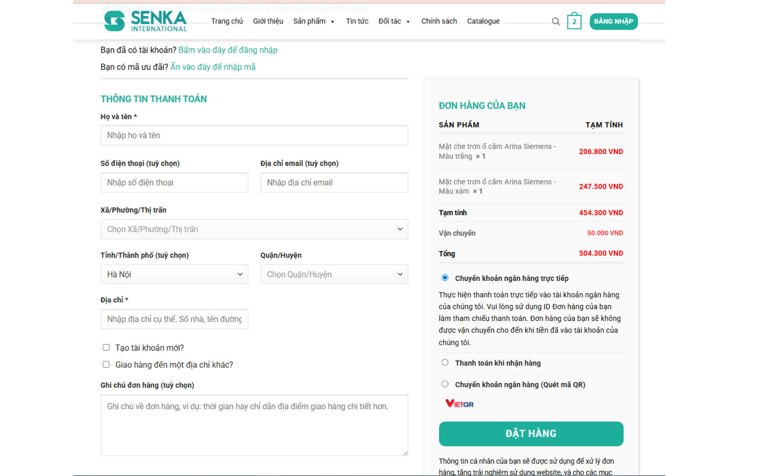The width and height of the screenshot is (761, 476).
Task: Open the shopping cart icon
Action: coord(574,21)
